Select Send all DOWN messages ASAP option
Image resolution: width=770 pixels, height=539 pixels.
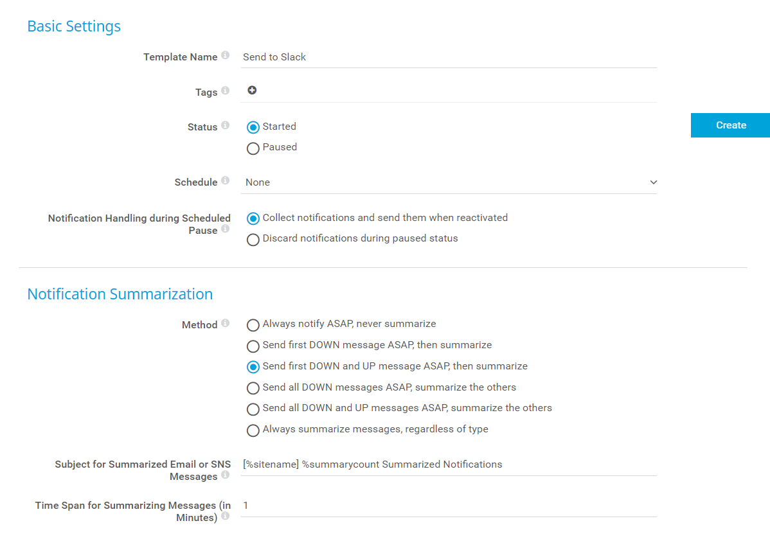(x=253, y=388)
